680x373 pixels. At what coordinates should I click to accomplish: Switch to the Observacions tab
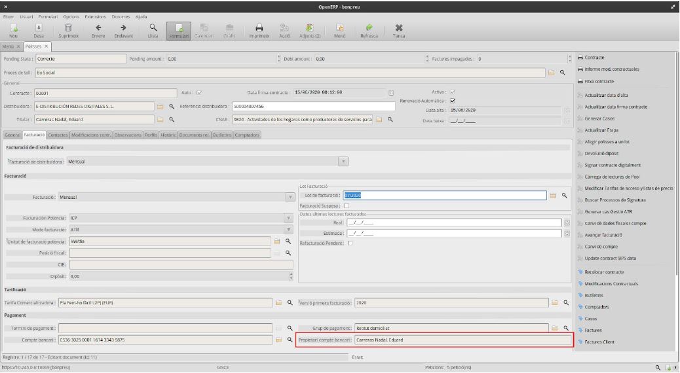pos(127,135)
